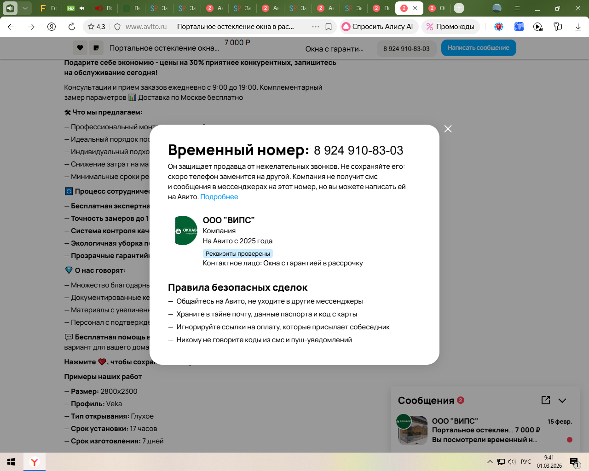Viewport: 589px width, 471px height.
Task: Click the Контактное лицо line in popup
Action: pos(283,263)
